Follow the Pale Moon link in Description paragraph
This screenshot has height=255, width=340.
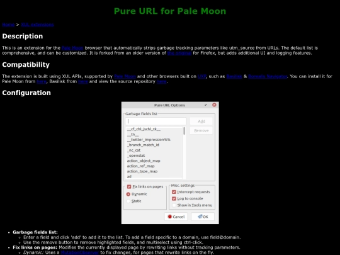72,48
